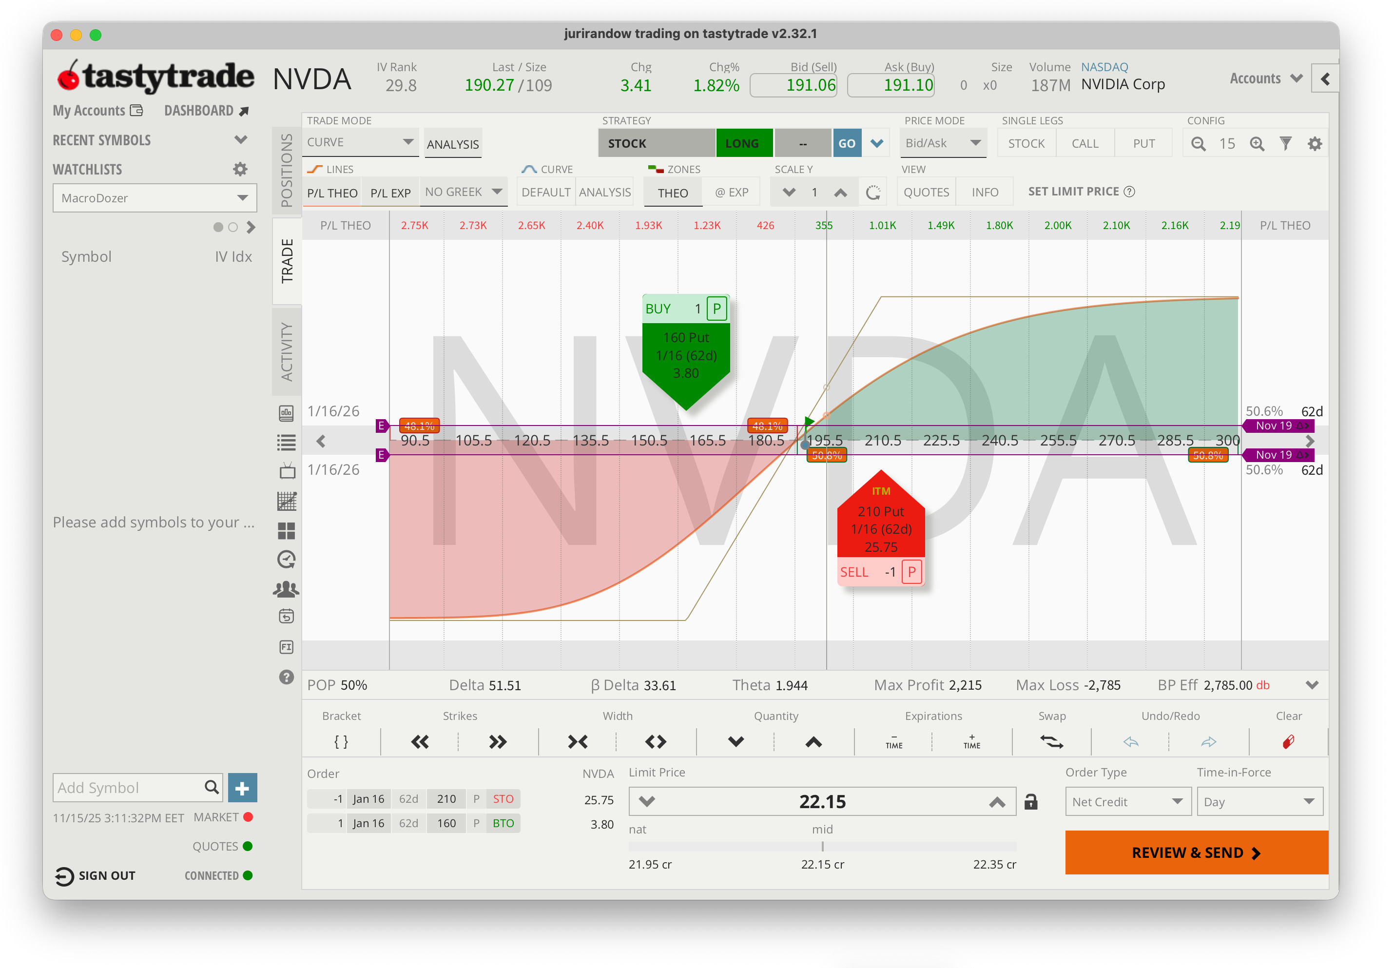Click the nat-to-mid limit price slider
Screen dimensions: 1394x968
(822, 846)
